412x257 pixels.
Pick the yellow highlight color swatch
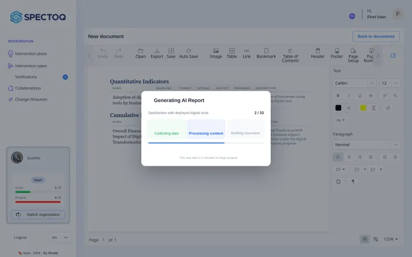coord(363,108)
